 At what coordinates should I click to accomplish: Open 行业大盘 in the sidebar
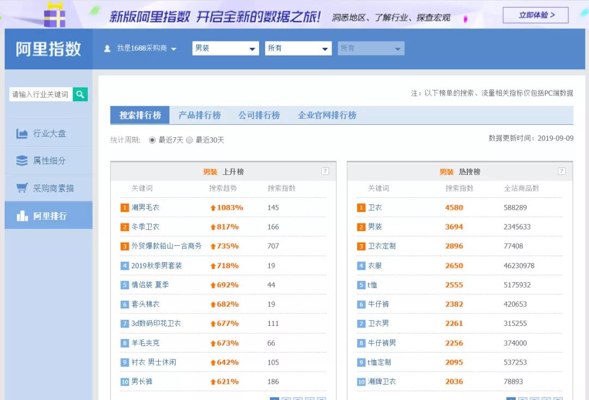coord(49,133)
